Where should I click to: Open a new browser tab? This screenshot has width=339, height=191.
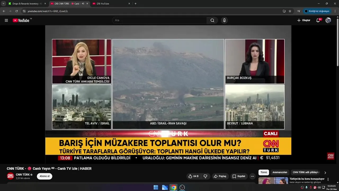point(136,4)
